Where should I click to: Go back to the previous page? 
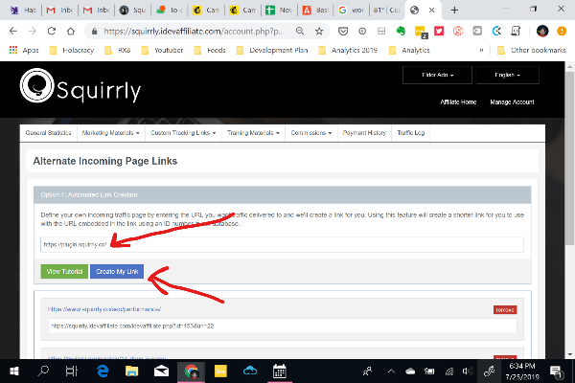tap(13, 32)
